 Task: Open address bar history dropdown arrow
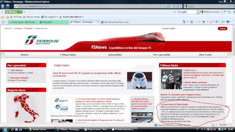click(168, 6)
